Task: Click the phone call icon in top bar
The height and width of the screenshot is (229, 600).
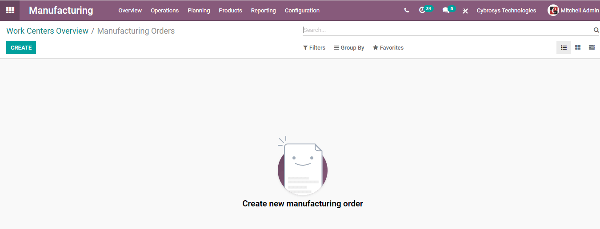Action: pyautogui.click(x=407, y=11)
